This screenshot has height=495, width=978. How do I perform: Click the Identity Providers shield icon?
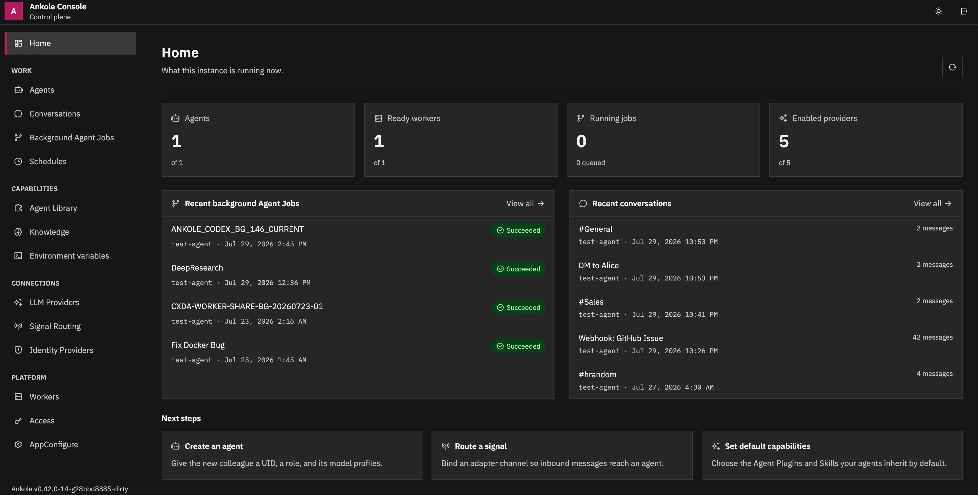pos(18,350)
